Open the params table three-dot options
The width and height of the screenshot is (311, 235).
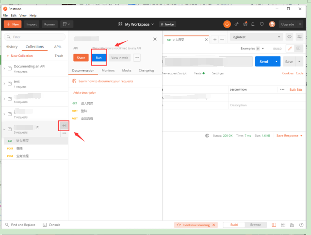[282, 89]
